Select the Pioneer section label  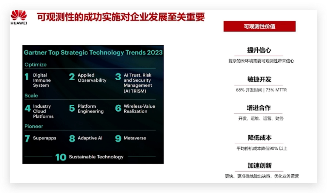point(34,126)
